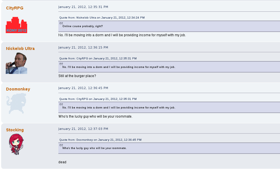Click the 'Still at the burger place?' reply text
This screenshot has height=169, width=280.
pos(77,76)
